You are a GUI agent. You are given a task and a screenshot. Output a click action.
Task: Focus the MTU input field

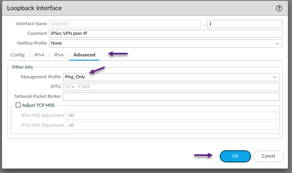pyautogui.click(x=171, y=86)
